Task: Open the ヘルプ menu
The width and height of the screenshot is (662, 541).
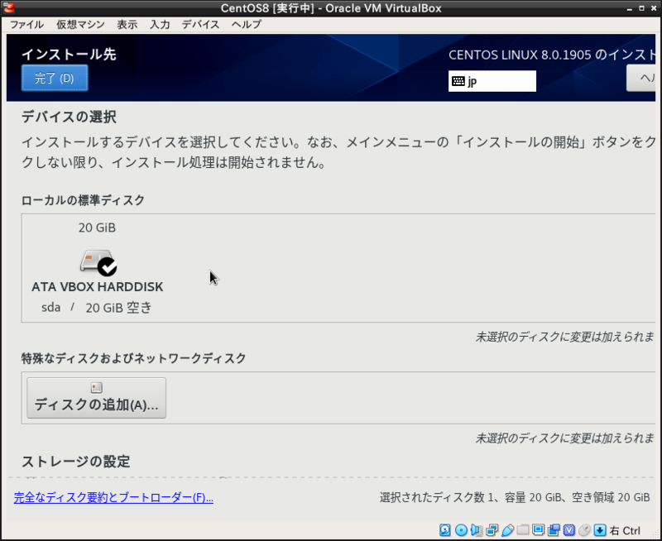Action: tap(247, 25)
